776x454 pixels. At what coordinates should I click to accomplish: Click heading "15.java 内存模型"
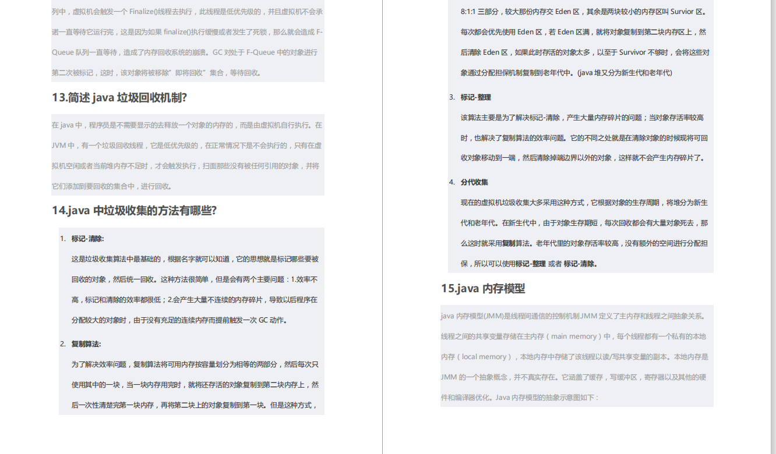(483, 289)
